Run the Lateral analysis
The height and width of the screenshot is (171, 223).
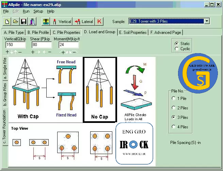pyautogui.click(x=84, y=22)
